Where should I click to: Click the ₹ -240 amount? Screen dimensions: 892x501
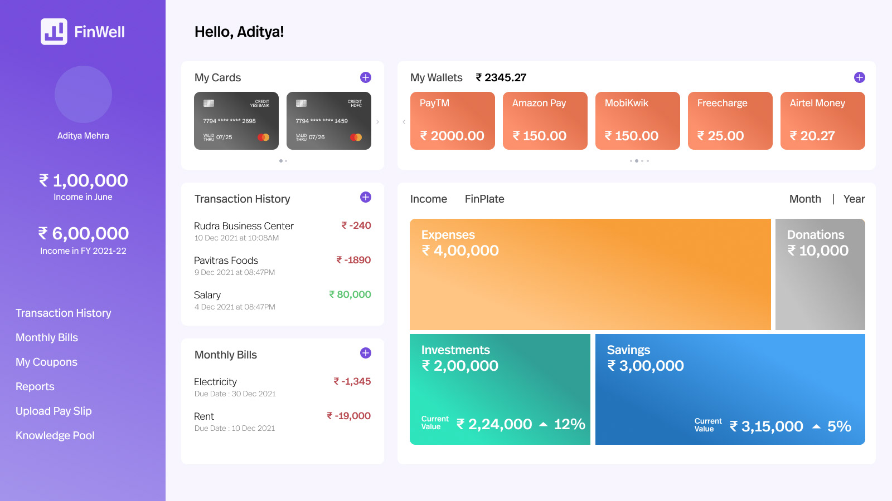[356, 225]
